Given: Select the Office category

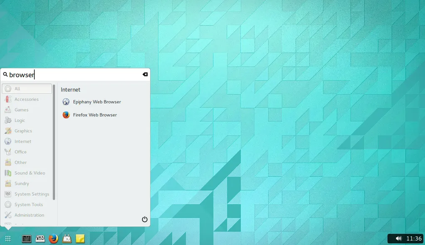Looking at the screenshot, I should [x=21, y=152].
